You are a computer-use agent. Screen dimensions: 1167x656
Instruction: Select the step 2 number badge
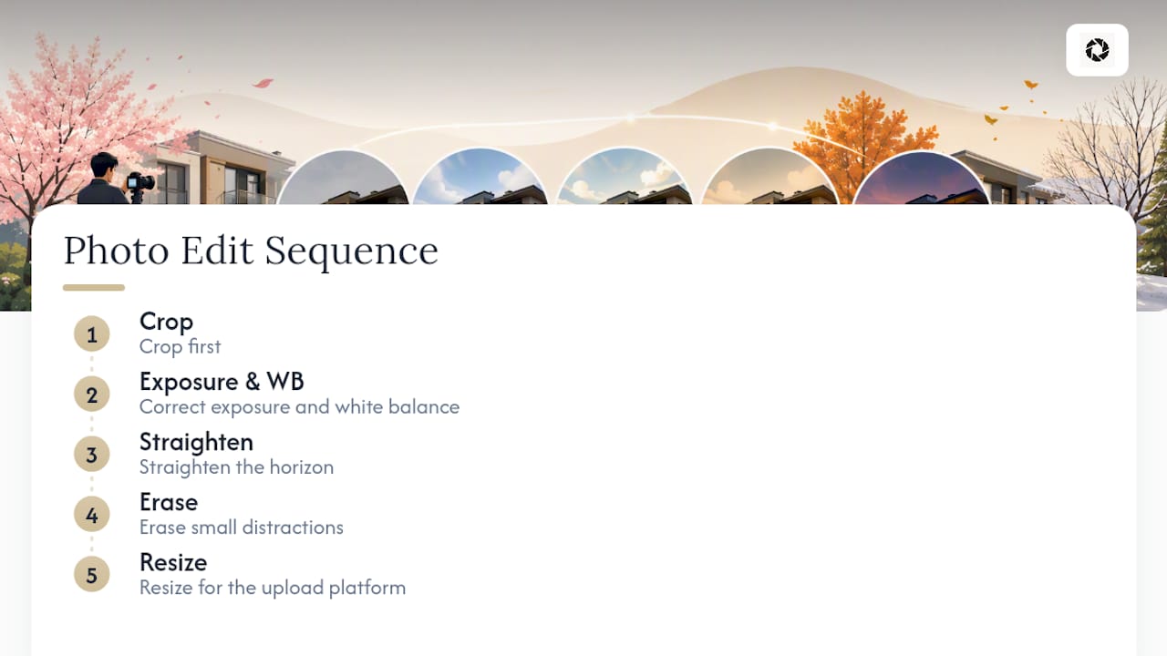(x=91, y=395)
